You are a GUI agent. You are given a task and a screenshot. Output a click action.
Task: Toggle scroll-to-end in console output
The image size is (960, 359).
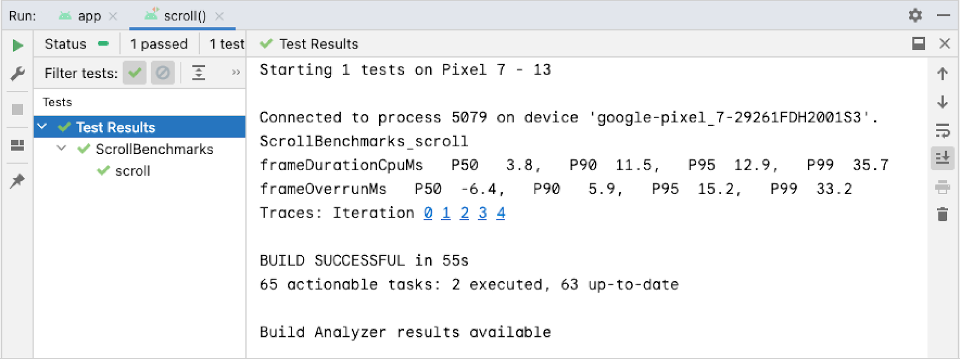pyautogui.click(x=943, y=158)
